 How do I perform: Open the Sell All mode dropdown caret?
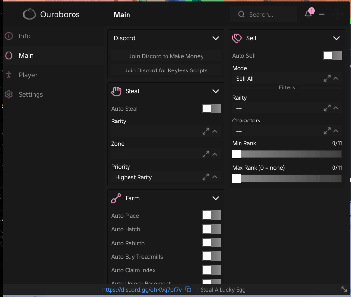(x=336, y=78)
